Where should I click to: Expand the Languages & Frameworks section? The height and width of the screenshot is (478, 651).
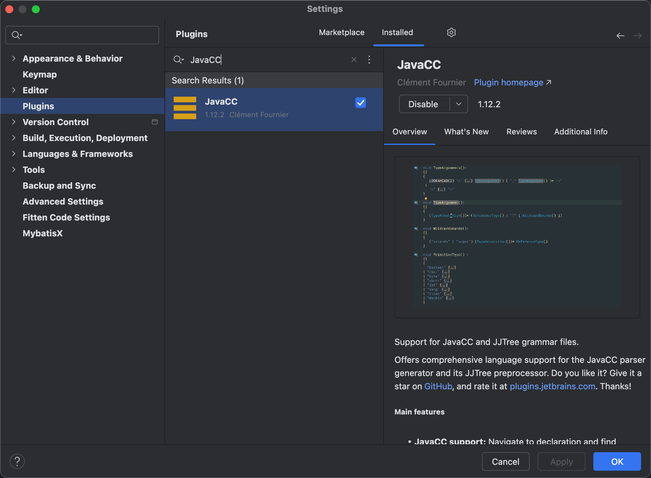coord(14,154)
